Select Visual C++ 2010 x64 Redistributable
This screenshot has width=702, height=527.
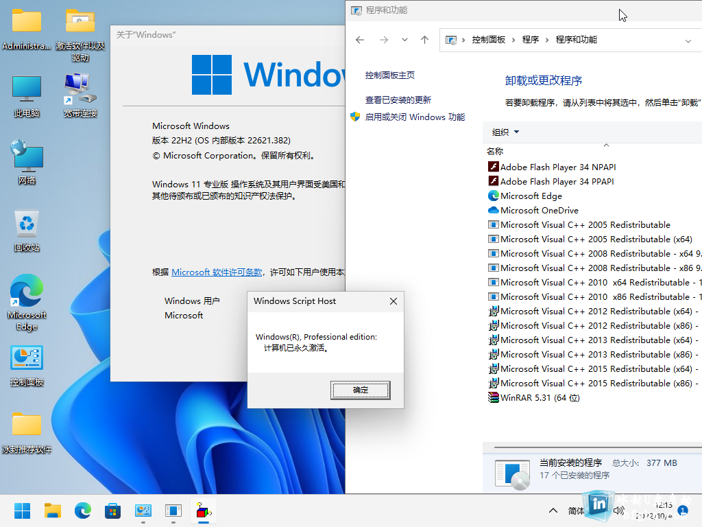[594, 282]
